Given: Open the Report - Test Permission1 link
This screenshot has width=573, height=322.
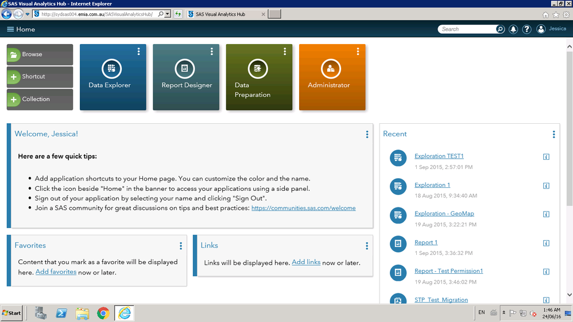Looking at the screenshot, I should tap(448, 271).
